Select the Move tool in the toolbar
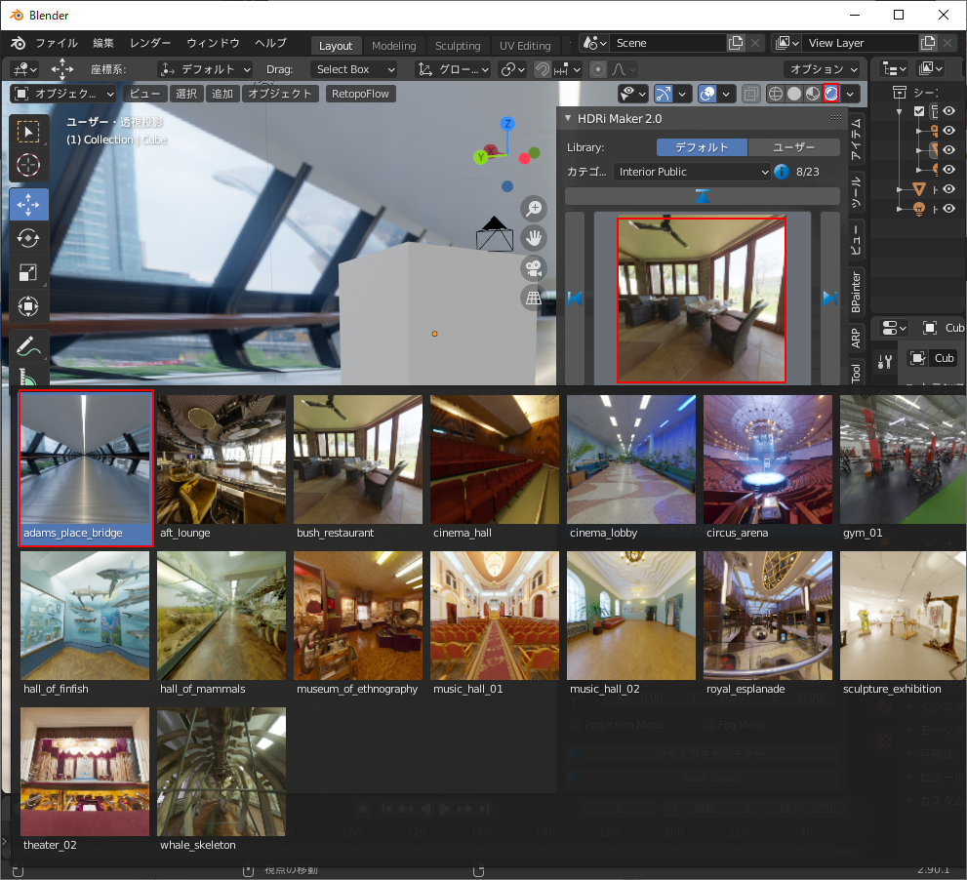Viewport: 967px width, 880px height. point(28,204)
